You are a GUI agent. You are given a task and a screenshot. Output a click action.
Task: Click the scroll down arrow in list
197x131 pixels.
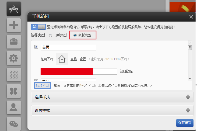pos(190,78)
